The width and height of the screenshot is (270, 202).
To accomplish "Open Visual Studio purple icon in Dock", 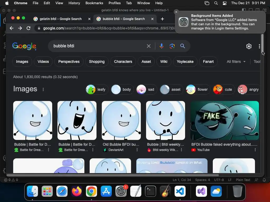I will click(x=201, y=191).
